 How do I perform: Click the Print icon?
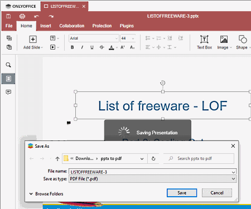(22, 16)
